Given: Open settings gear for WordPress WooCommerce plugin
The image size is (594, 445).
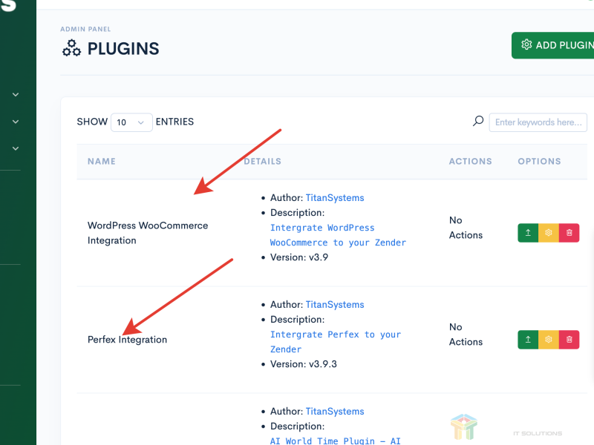Looking at the screenshot, I should tap(549, 233).
